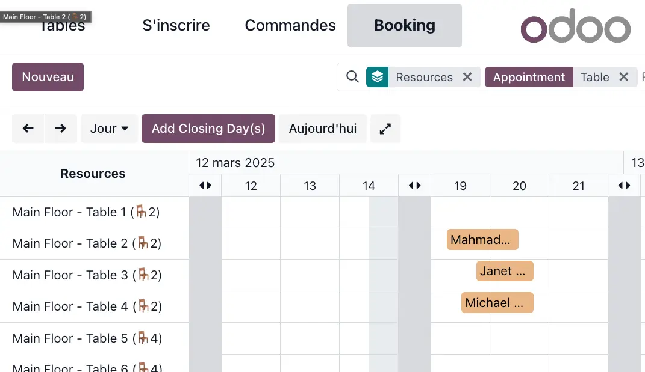The height and width of the screenshot is (372, 645).
Task: Go to the S'inscrire menu
Action: click(x=176, y=25)
